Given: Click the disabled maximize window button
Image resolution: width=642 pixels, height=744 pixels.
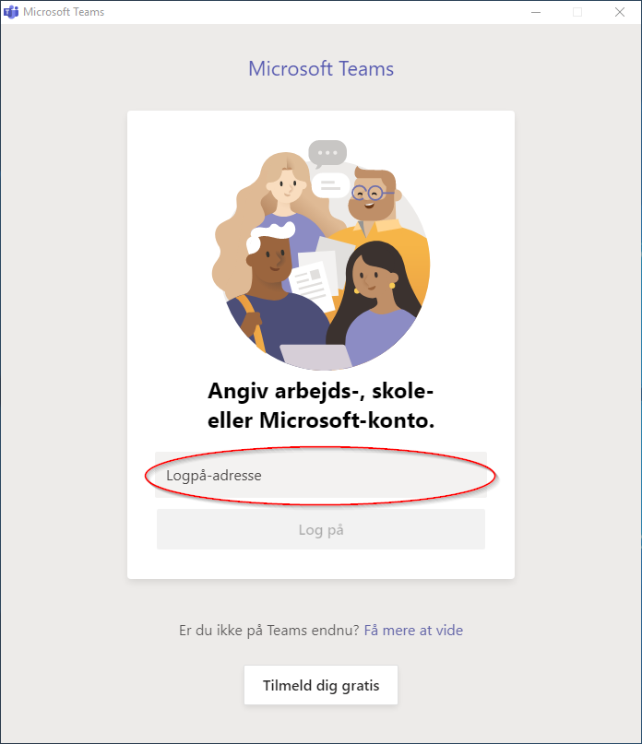Looking at the screenshot, I should pos(577,12).
